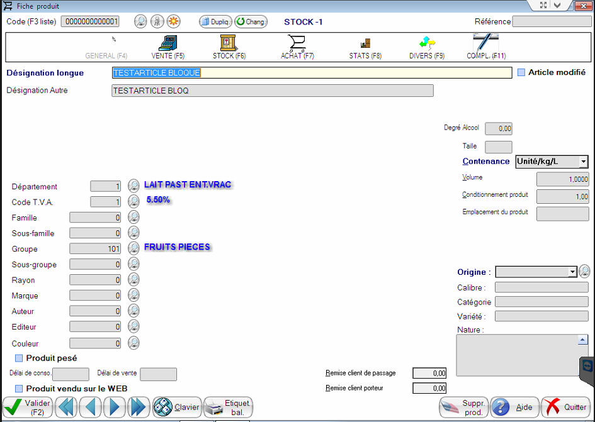Toggle the Article modifié checkbox
The height and width of the screenshot is (422, 595).
point(521,72)
